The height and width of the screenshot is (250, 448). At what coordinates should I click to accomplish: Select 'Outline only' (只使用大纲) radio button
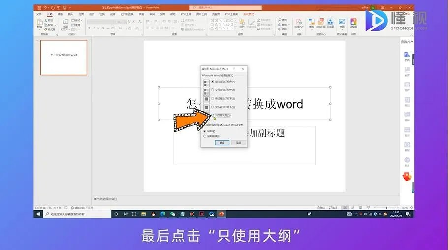pos(213,115)
